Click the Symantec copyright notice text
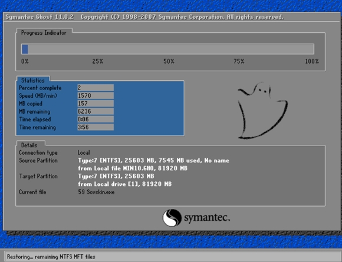This screenshot has height=262, width=342. click(182, 17)
